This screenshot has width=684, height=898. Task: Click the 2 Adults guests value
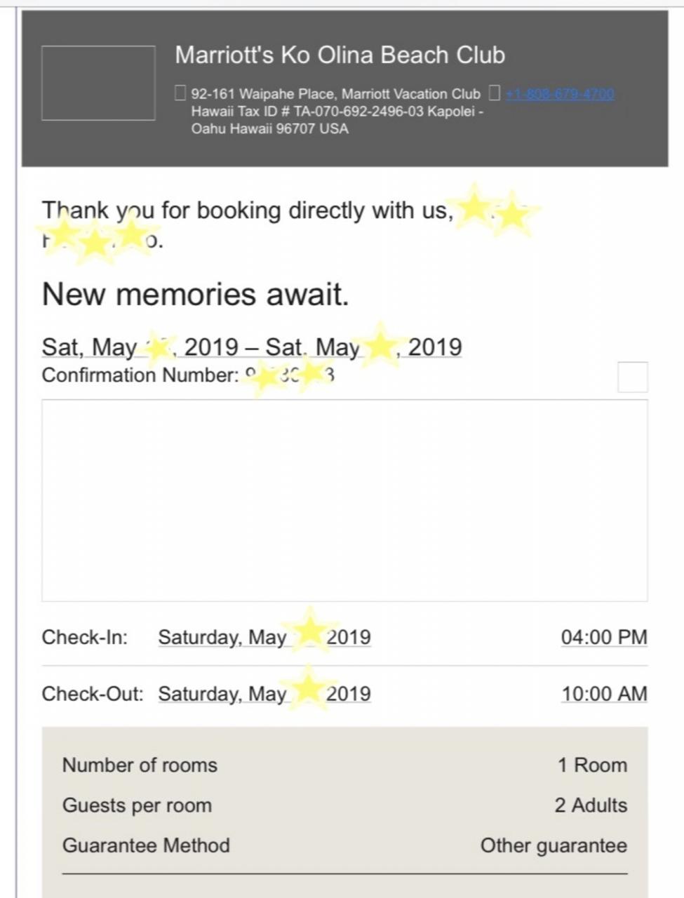(591, 805)
